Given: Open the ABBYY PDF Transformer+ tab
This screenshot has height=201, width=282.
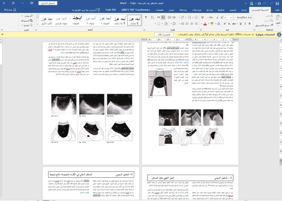Looking at the screenshot, I should [x=135, y=10].
